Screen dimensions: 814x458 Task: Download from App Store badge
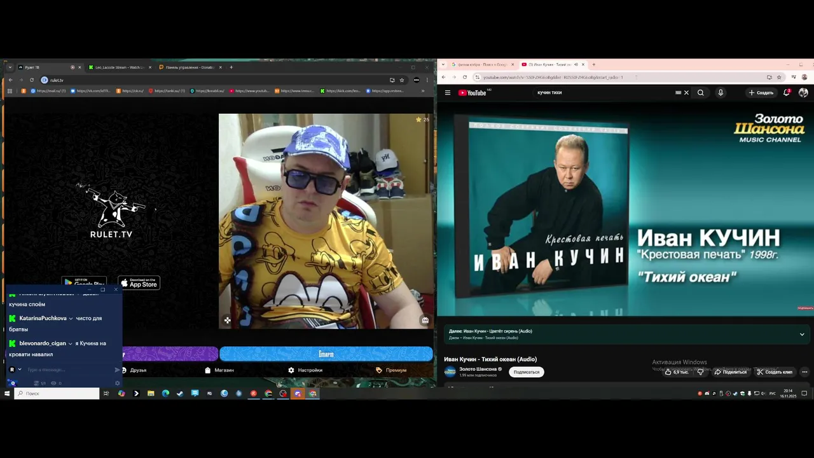[x=139, y=282]
